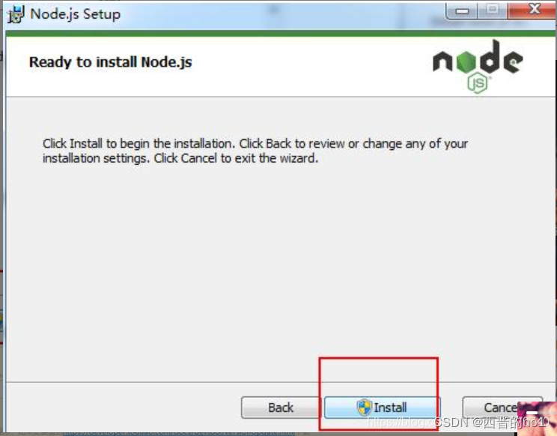Viewport: 557px width, 436px height.
Task: Click the installation instructions paragraph
Action: click(x=255, y=151)
